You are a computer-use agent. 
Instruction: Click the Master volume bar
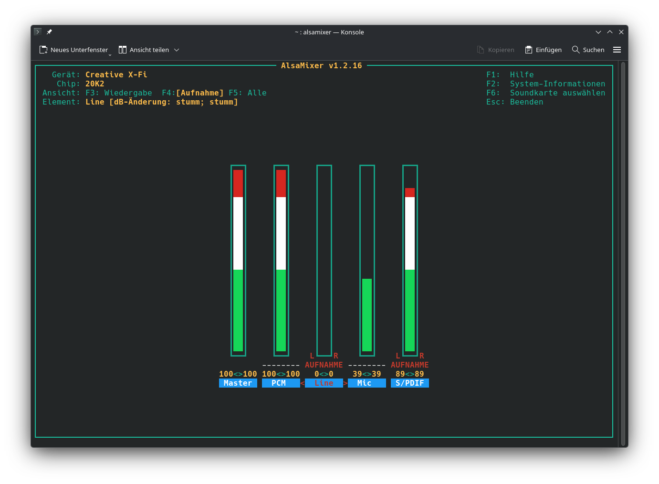coord(238,261)
